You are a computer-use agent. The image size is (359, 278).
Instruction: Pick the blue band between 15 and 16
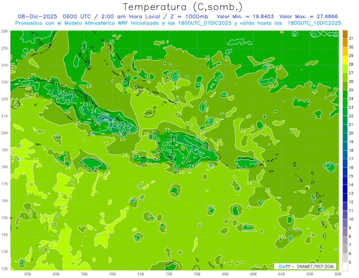tap(345, 172)
